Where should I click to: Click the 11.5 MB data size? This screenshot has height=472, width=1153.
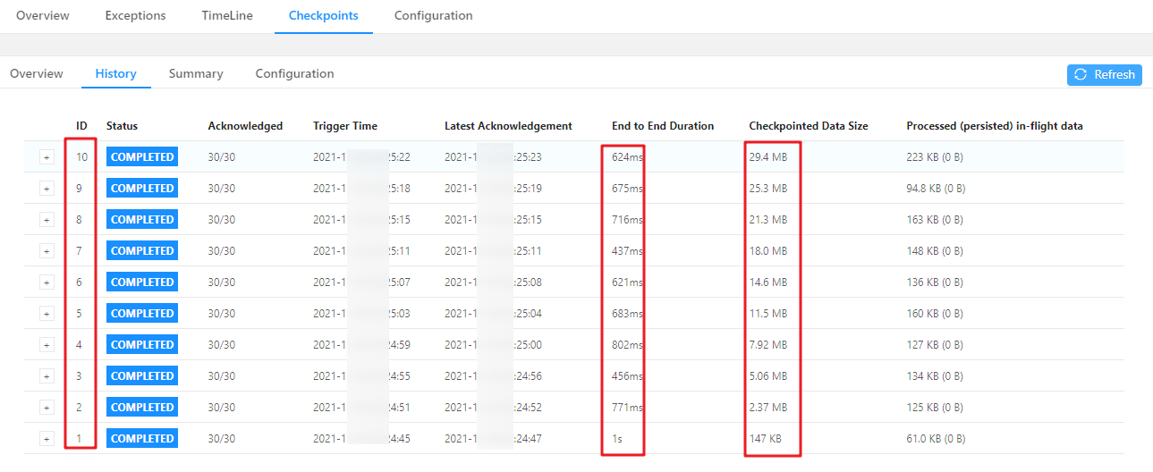(x=768, y=314)
